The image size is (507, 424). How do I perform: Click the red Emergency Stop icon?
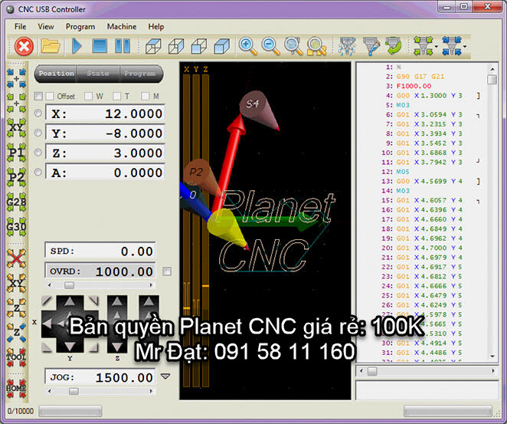click(24, 46)
